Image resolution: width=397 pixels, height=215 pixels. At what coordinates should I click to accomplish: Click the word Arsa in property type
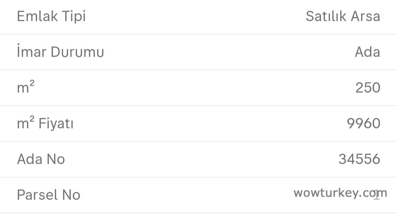[364, 17]
